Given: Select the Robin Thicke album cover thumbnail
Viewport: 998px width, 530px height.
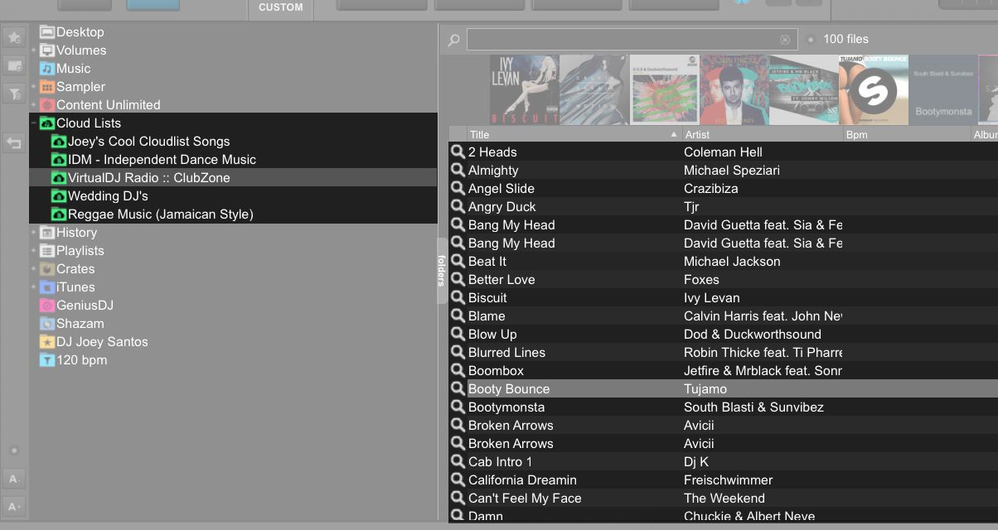Looking at the screenshot, I should pos(734,90).
